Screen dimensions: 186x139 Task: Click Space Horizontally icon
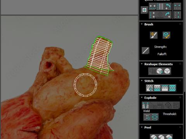pos(177,7)
